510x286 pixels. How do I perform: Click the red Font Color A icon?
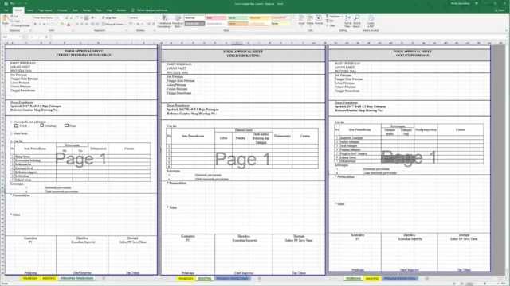69,25
